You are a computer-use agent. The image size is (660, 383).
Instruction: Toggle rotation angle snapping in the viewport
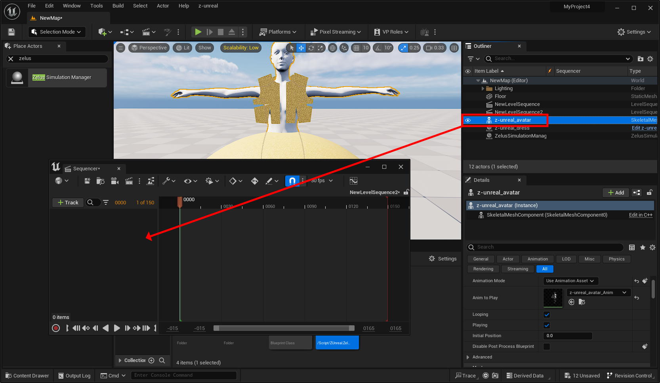[x=378, y=48]
